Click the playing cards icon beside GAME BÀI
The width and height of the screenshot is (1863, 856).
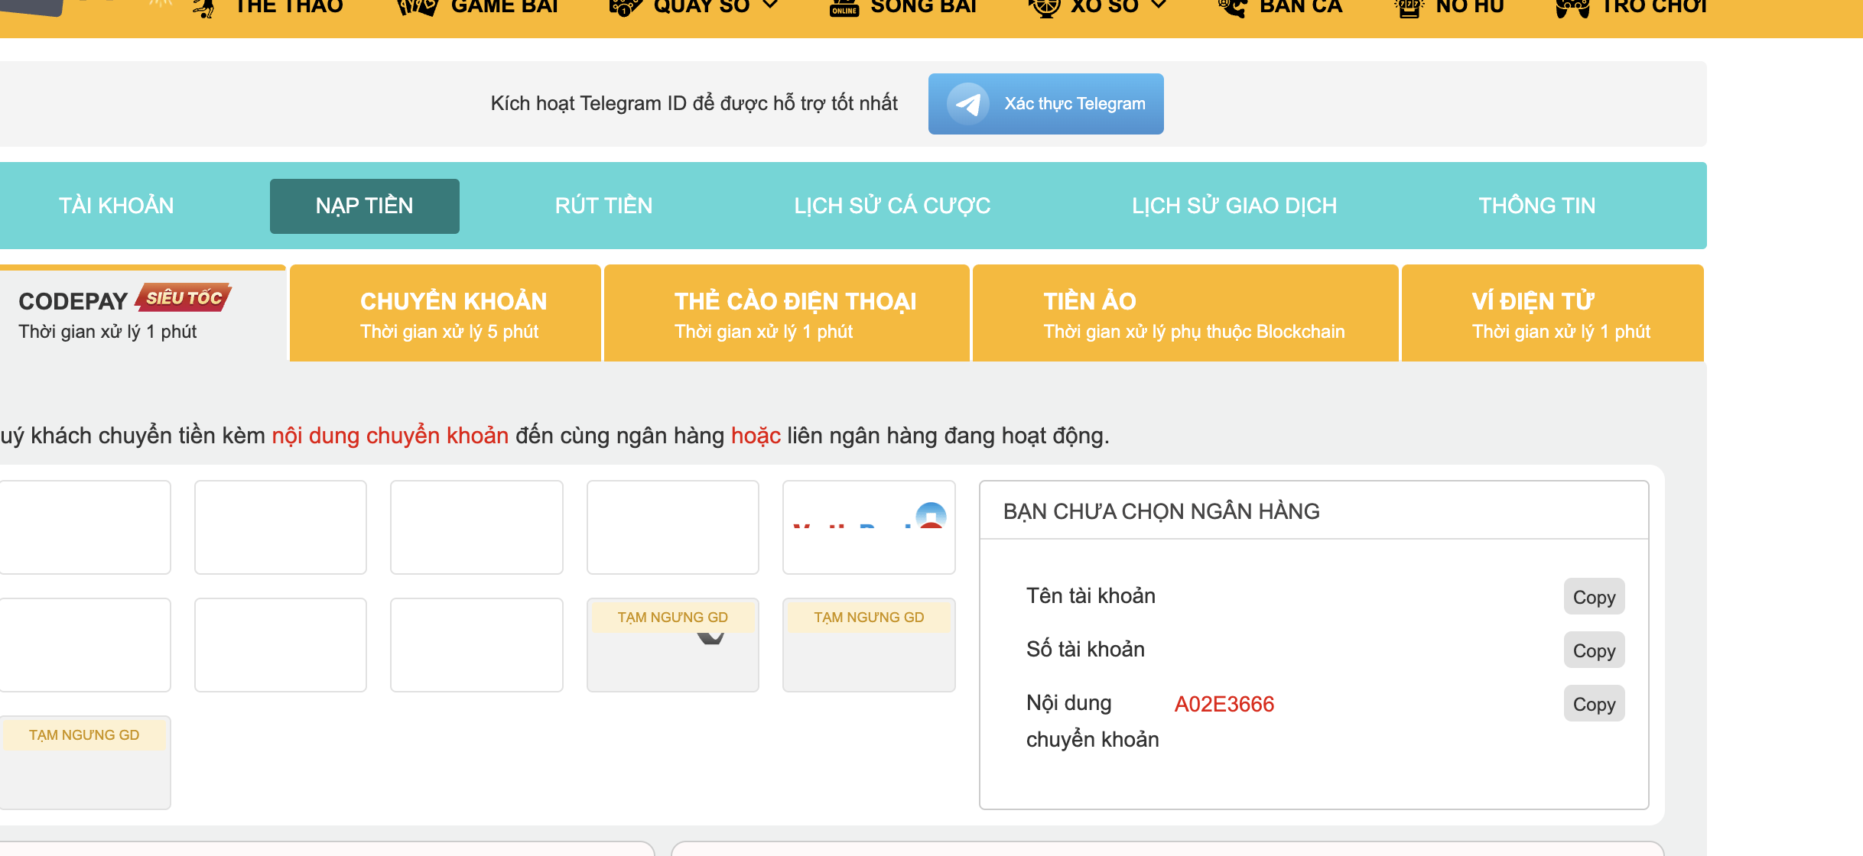417,7
